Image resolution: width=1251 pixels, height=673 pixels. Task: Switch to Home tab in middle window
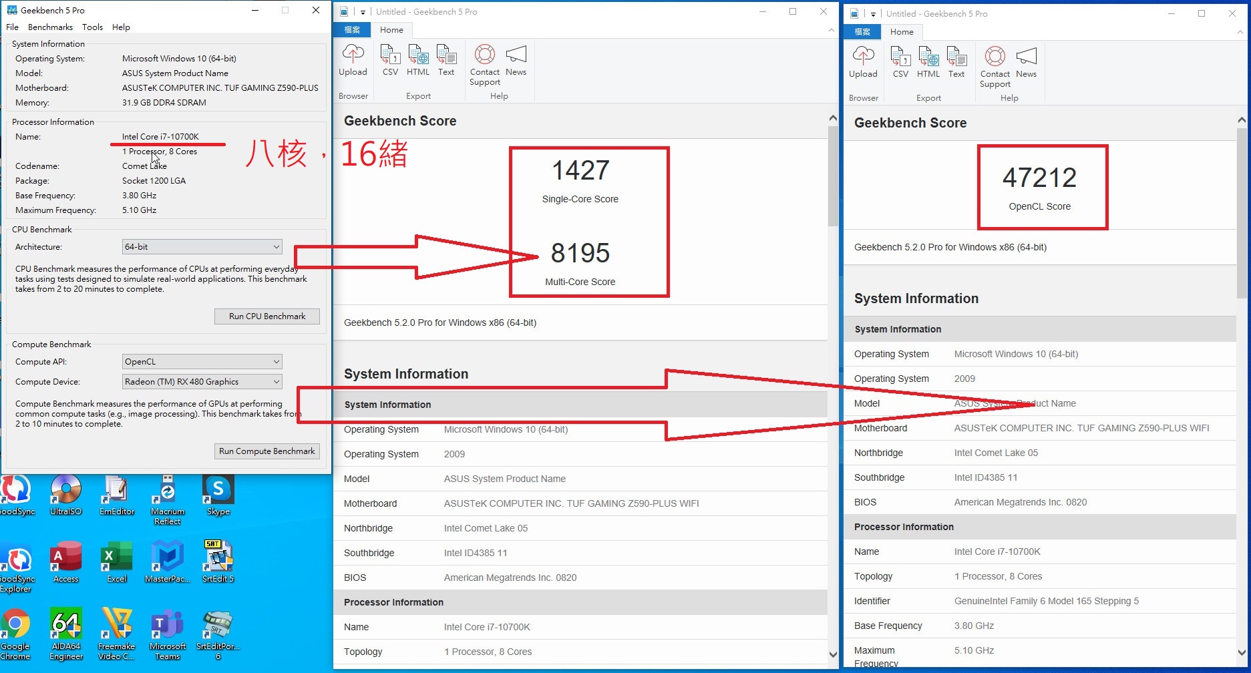(391, 30)
